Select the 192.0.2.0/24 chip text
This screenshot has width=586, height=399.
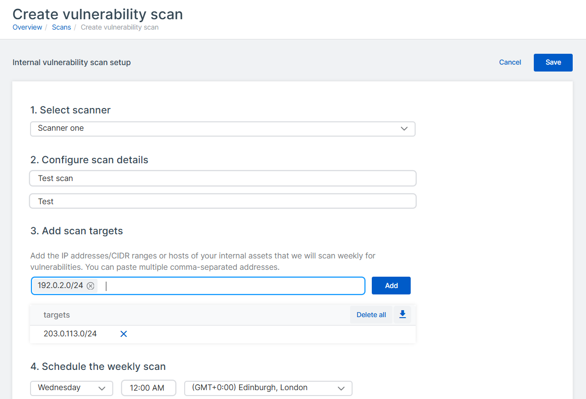tap(60, 286)
